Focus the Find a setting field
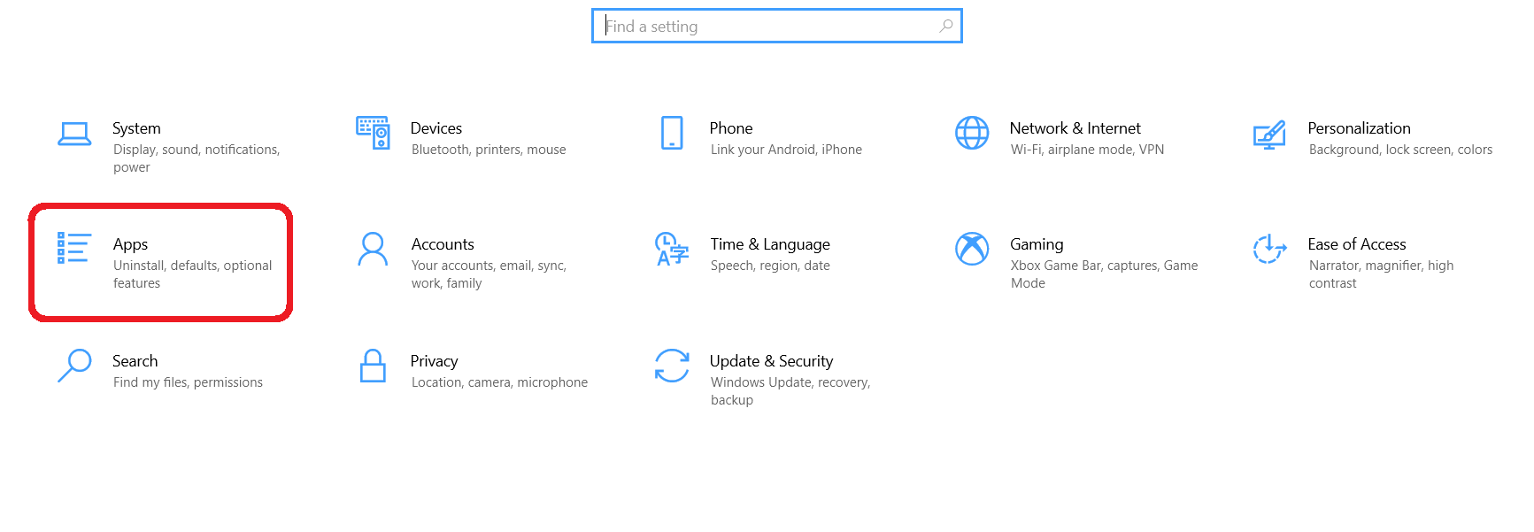1534x532 pixels. pos(777,26)
